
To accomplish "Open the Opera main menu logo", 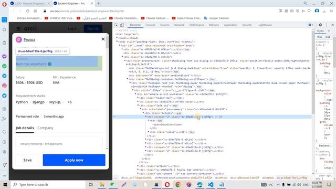I will pos(4,4).
